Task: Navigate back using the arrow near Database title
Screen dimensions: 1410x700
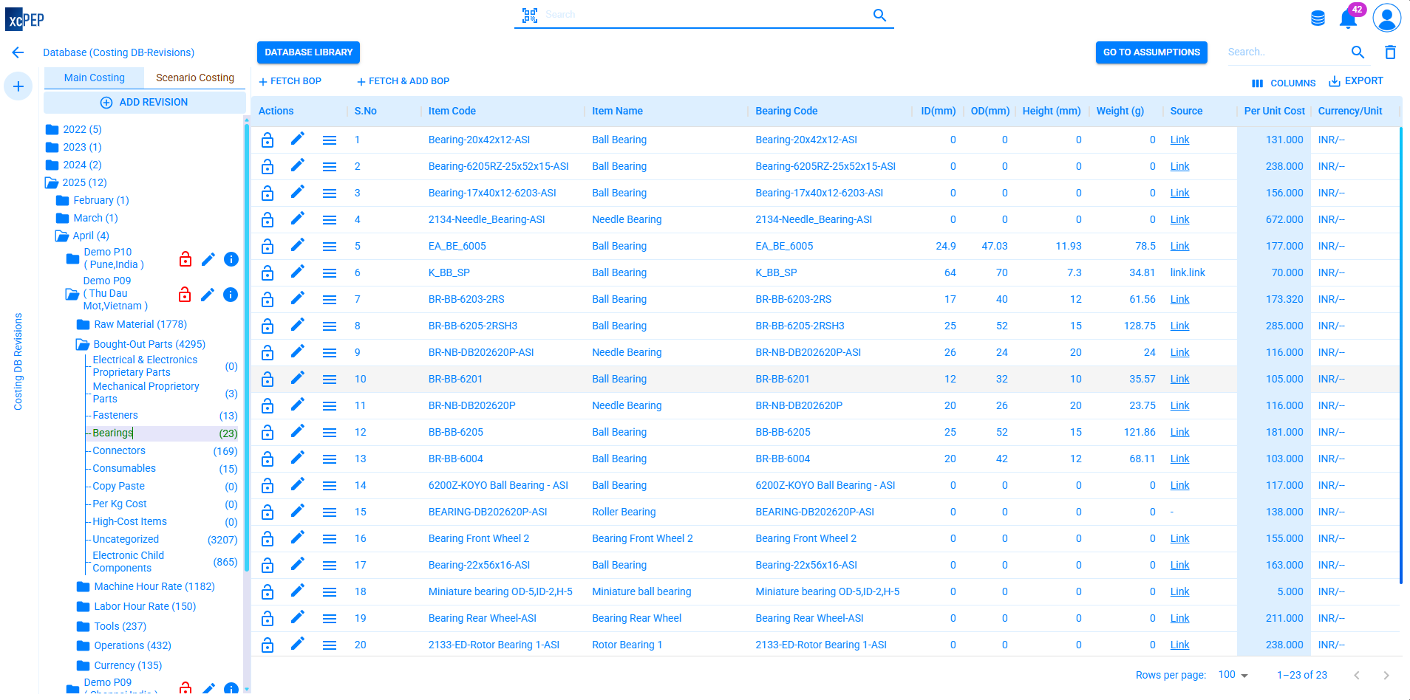Action: point(18,52)
